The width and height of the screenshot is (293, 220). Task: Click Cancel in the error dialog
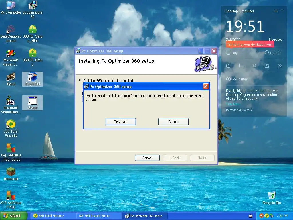[173, 121]
